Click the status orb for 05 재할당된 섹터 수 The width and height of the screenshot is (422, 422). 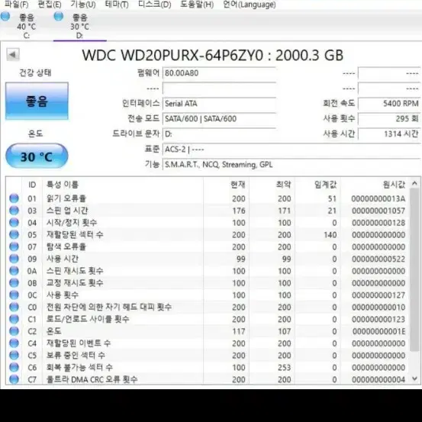click(14, 235)
